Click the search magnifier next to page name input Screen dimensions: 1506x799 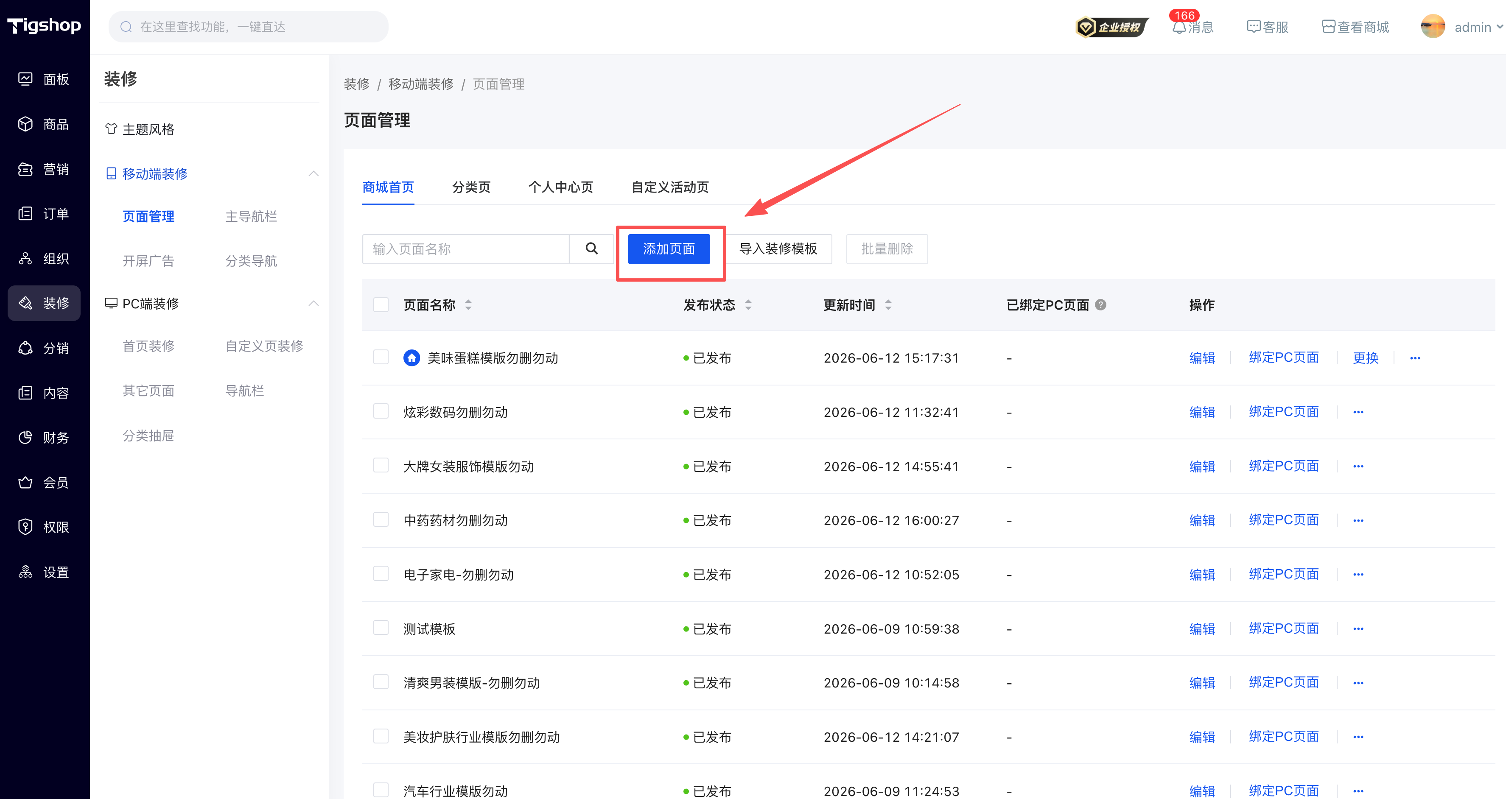[x=592, y=249]
